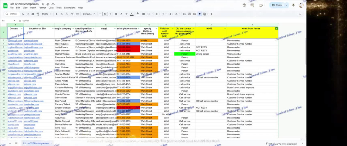Decrease font size minus button
347x146 pixels.
(x=100, y=14)
